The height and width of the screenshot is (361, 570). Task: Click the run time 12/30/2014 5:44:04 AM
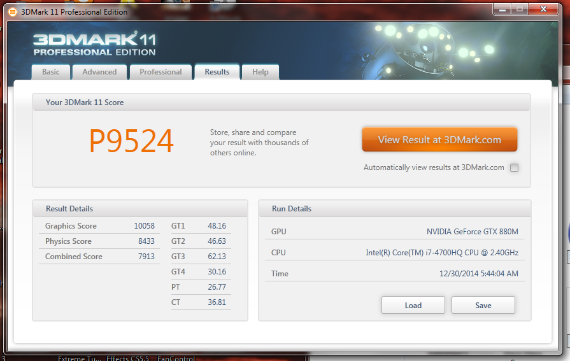[x=479, y=273]
